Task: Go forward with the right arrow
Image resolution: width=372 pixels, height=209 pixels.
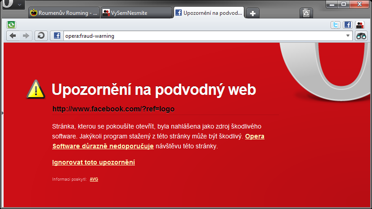Action: click(x=26, y=36)
